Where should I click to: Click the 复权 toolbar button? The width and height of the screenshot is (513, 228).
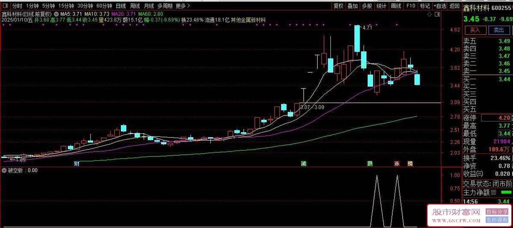[339, 6]
